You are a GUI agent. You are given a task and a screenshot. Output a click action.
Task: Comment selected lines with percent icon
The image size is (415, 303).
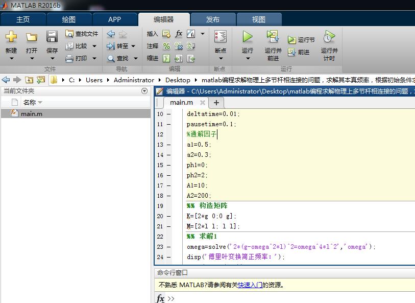[166, 46]
